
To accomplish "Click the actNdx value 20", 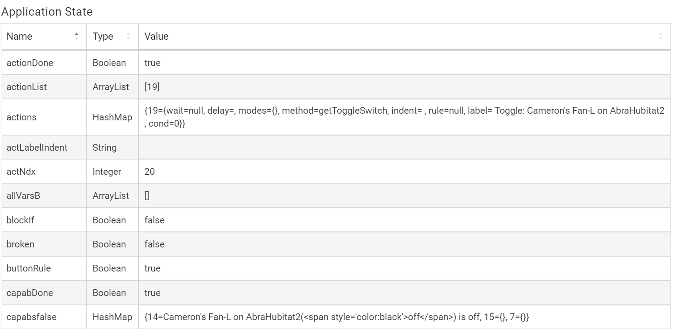I will [150, 171].
